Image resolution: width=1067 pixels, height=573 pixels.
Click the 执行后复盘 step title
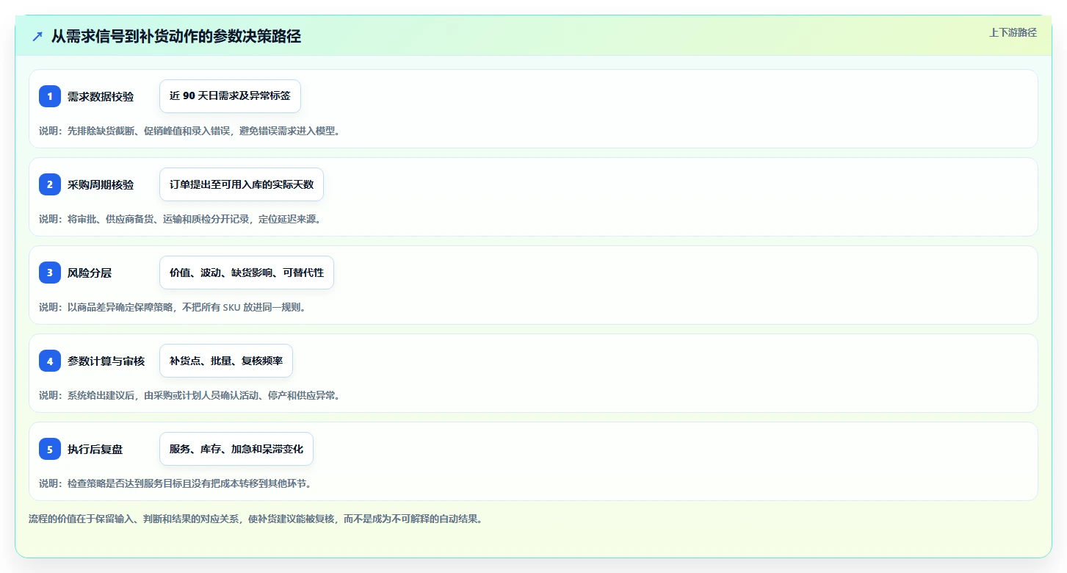(x=95, y=449)
